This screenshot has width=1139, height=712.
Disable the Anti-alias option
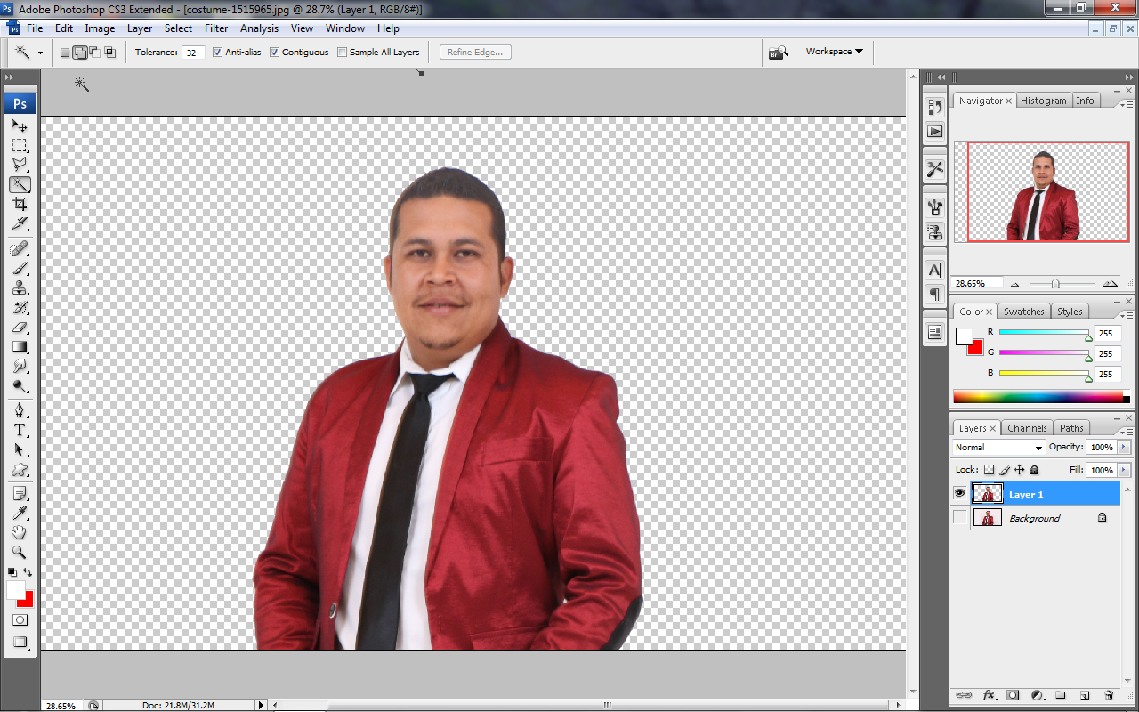click(x=217, y=52)
